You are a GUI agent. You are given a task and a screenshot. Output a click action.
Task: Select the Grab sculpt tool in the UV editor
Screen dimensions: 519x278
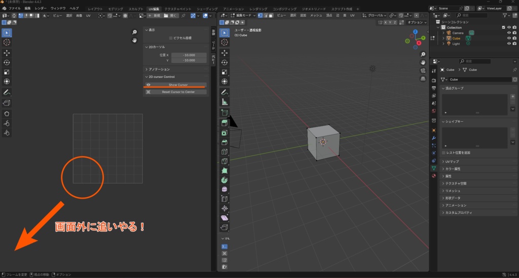pos(7,114)
